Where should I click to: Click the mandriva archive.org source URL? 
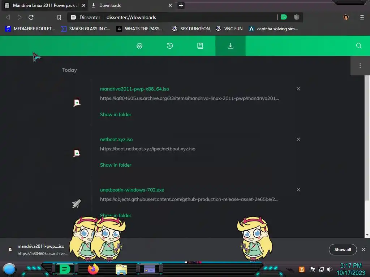pyautogui.click(x=189, y=98)
